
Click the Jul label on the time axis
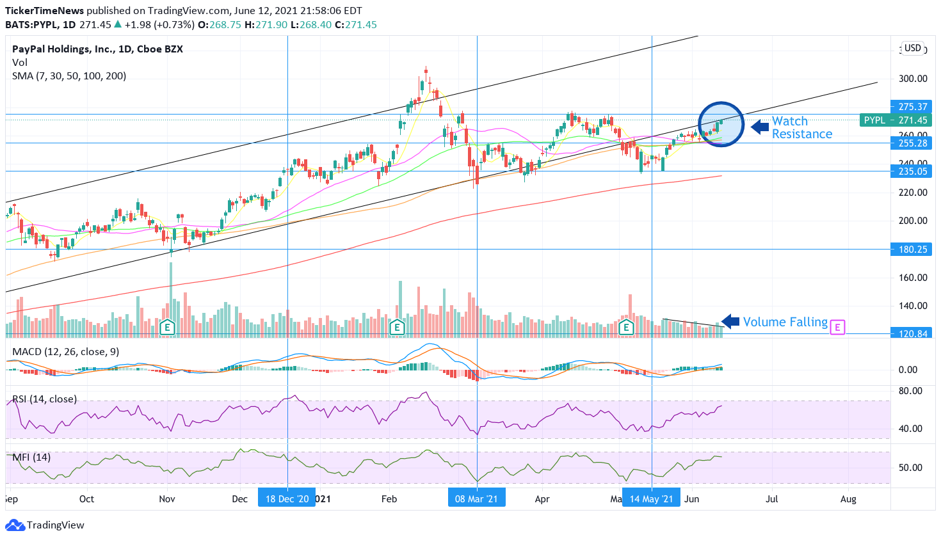click(772, 499)
